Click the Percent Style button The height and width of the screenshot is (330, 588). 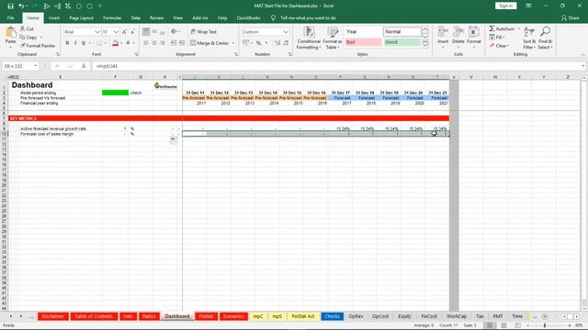pos(258,43)
